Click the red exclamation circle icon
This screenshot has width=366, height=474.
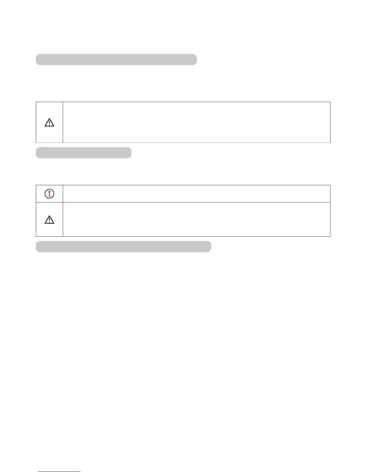tap(49, 194)
